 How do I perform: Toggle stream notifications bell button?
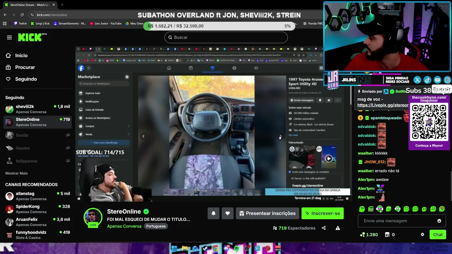click(213, 213)
